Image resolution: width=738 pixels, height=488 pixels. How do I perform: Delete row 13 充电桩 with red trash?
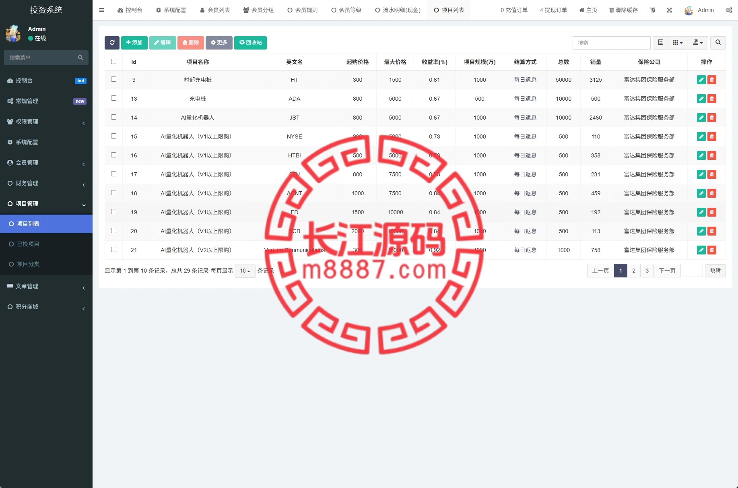[712, 99]
